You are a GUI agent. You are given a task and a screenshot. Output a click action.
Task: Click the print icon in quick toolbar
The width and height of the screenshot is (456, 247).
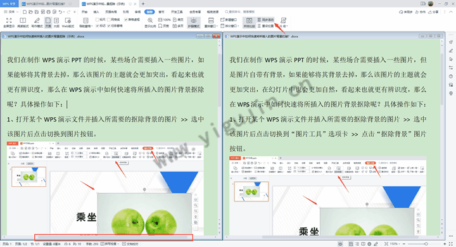(49, 12)
